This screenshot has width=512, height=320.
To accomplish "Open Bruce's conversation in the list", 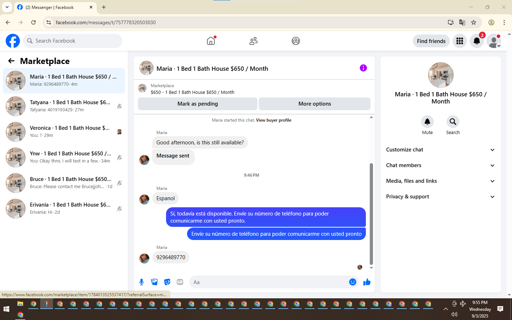I will (64, 183).
